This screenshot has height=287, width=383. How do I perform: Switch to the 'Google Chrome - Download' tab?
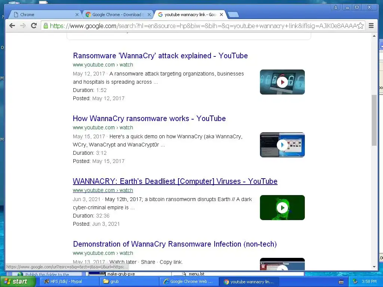[x=117, y=15]
